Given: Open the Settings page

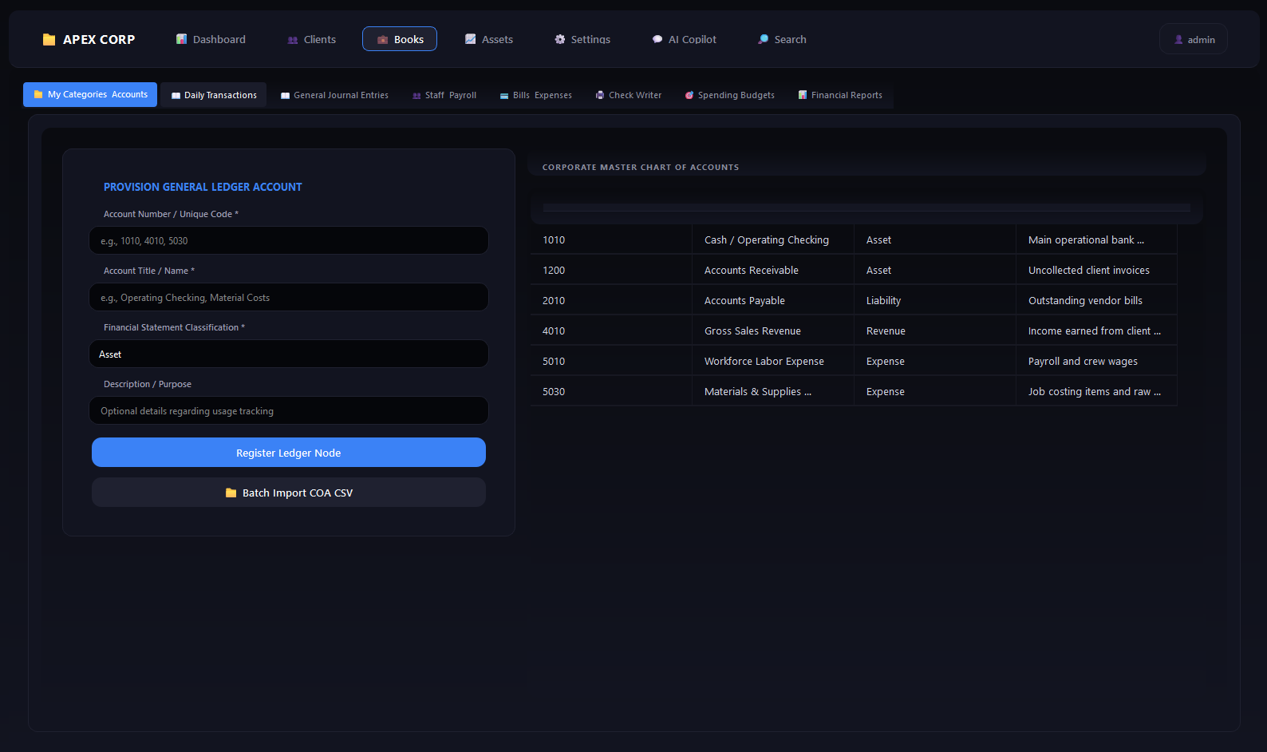Looking at the screenshot, I should (582, 39).
